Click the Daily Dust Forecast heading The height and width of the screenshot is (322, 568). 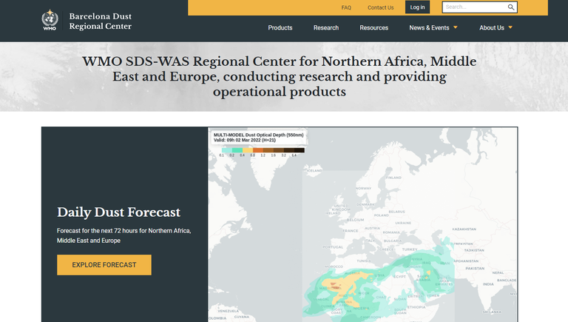pos(118,212)
